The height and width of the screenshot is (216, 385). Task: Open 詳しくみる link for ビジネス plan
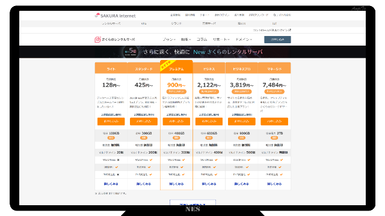click(209, 184)
